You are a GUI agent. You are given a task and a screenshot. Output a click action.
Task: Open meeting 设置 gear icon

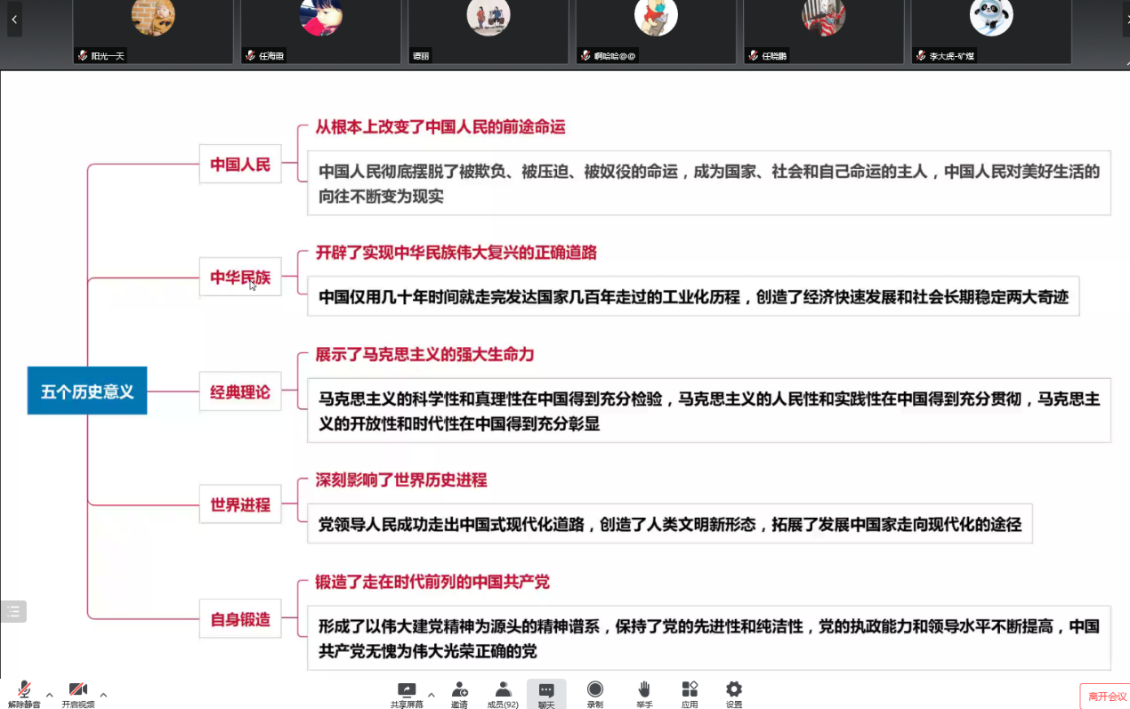coord(734,694)
